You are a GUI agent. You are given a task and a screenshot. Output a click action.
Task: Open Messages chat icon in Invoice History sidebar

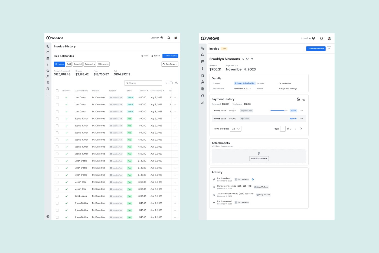tap(48, 53)
